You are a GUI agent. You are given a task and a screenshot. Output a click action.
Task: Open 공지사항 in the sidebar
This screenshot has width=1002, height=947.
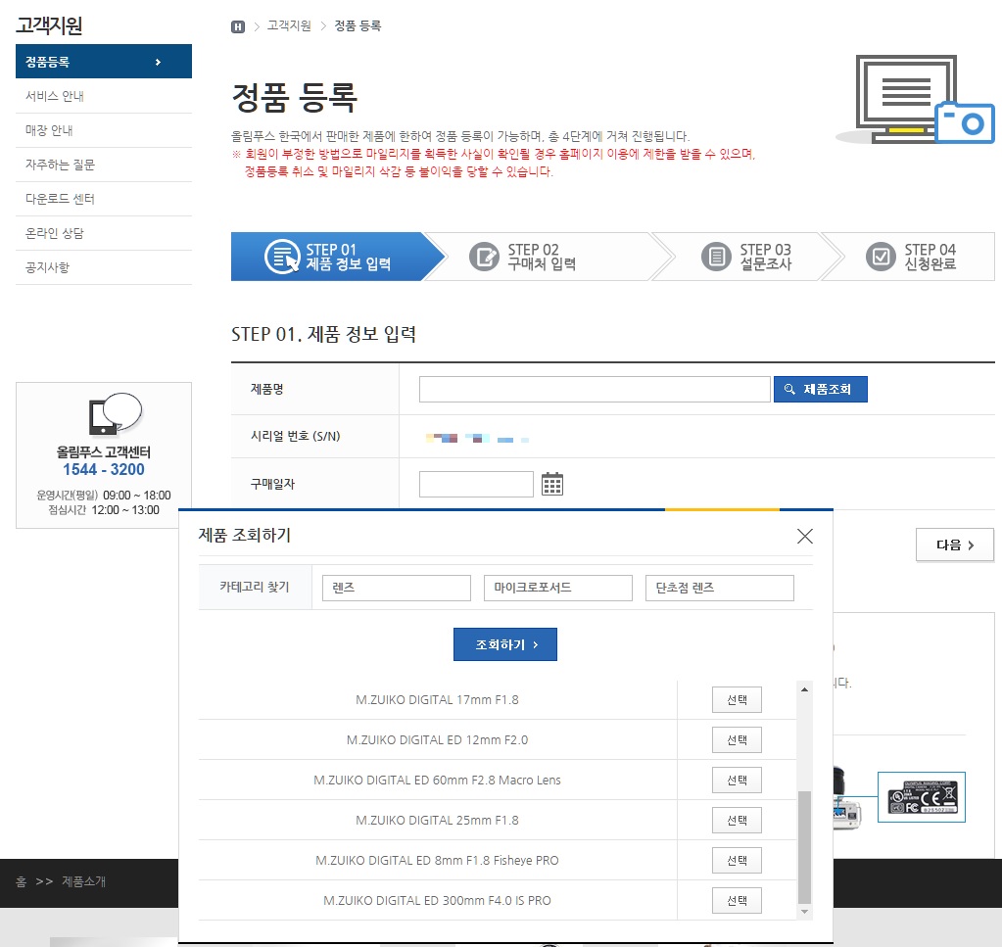[104, 267]
